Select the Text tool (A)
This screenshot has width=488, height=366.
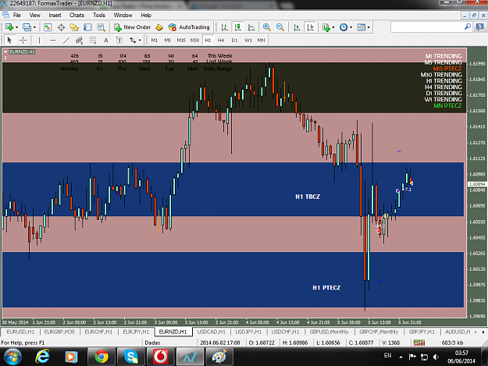click(x=106, y=40)
